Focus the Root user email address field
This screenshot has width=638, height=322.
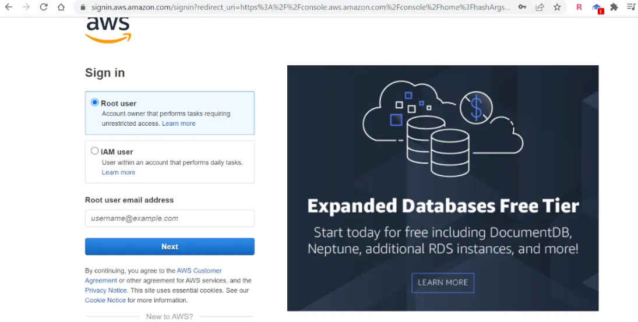(x=170, y=218)
